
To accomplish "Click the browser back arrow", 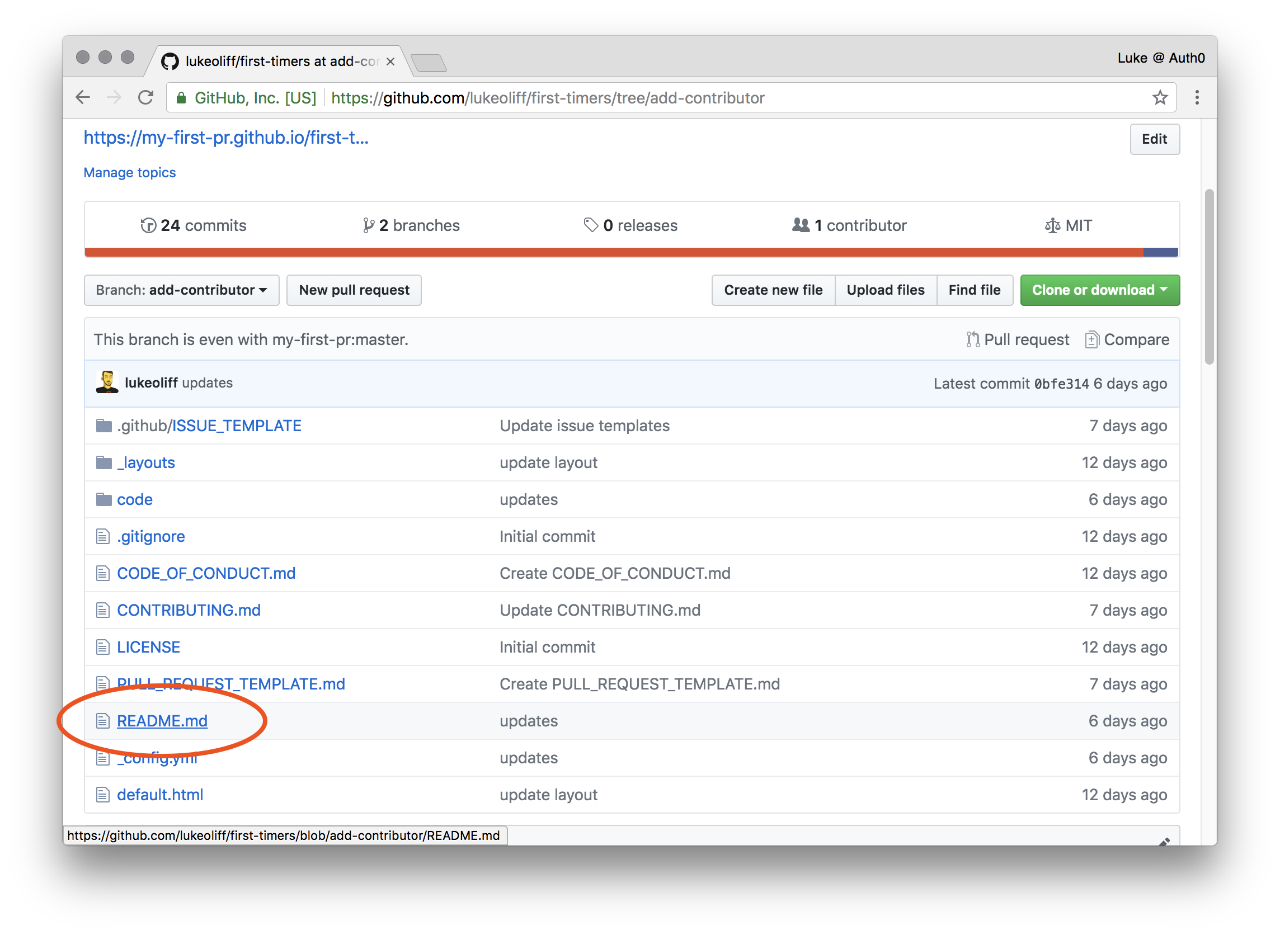I will tap(83, 97).
